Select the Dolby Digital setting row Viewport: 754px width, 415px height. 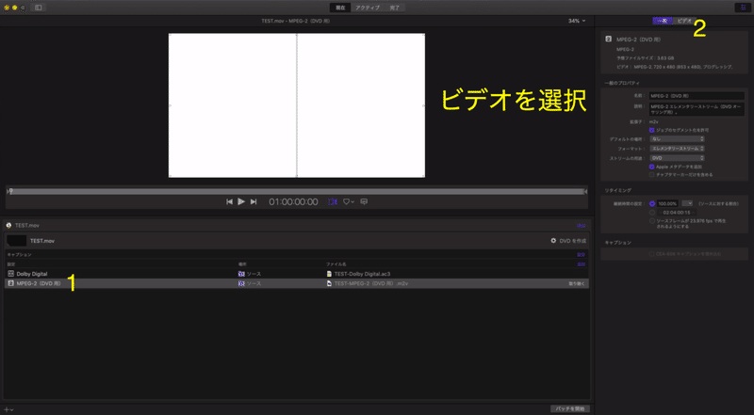pyautogui.click(x=297, y=274)
